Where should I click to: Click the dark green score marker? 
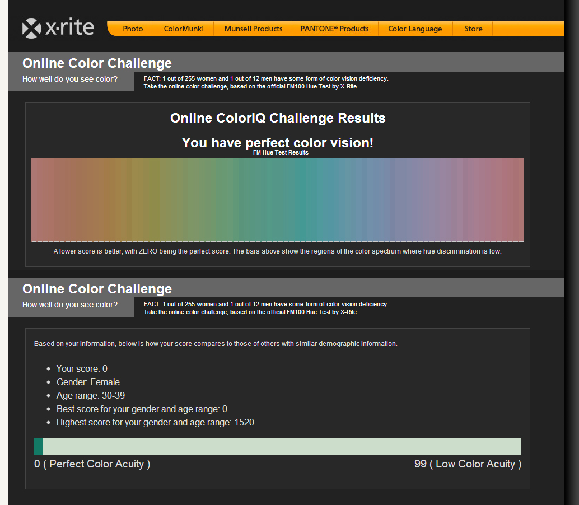[39, 446]
